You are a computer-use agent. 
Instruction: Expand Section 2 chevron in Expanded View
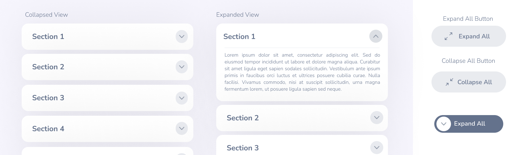(376, 118)
